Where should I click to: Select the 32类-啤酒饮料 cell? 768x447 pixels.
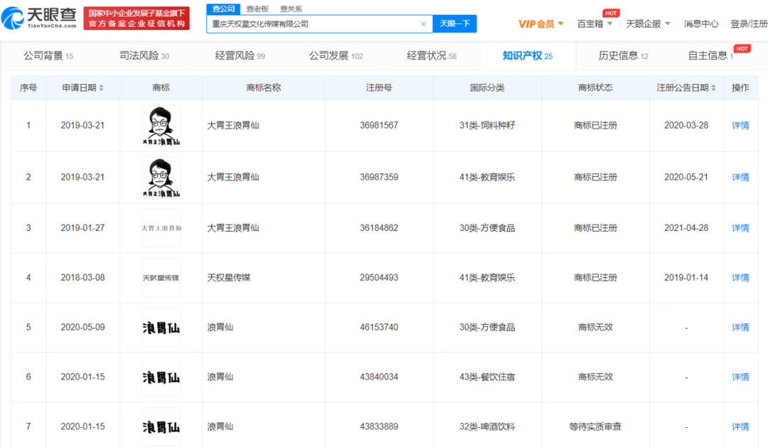(487, 427)
